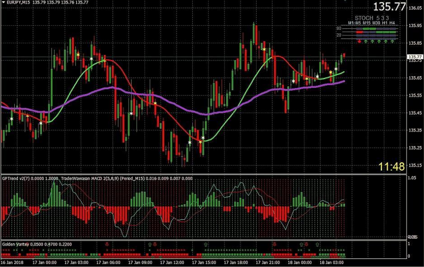Select the H1 timeframe label in STOCH panel

point(385,23)
